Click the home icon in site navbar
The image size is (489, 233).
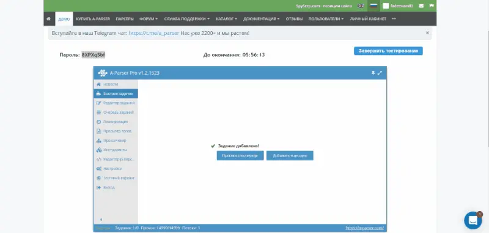tap(48, 19)
